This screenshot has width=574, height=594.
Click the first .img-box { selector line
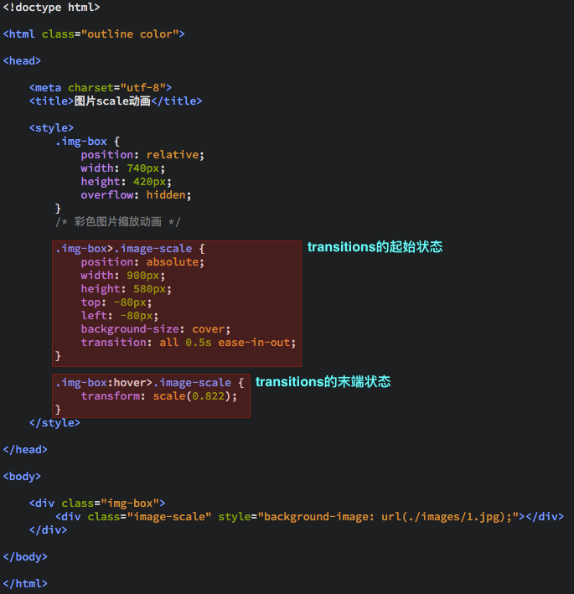click(87, 142)
